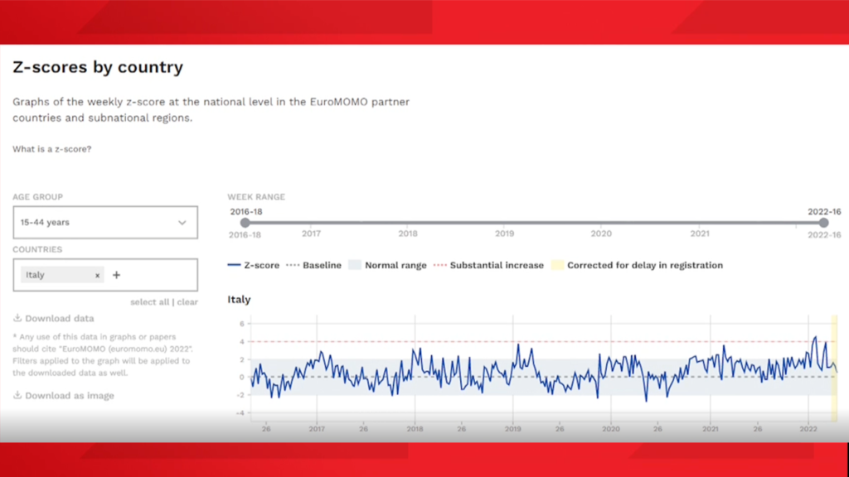This screenshot has height=477, width=849.
Task: Click the download icon beside Download as image
Action: (x=17, y=396)
